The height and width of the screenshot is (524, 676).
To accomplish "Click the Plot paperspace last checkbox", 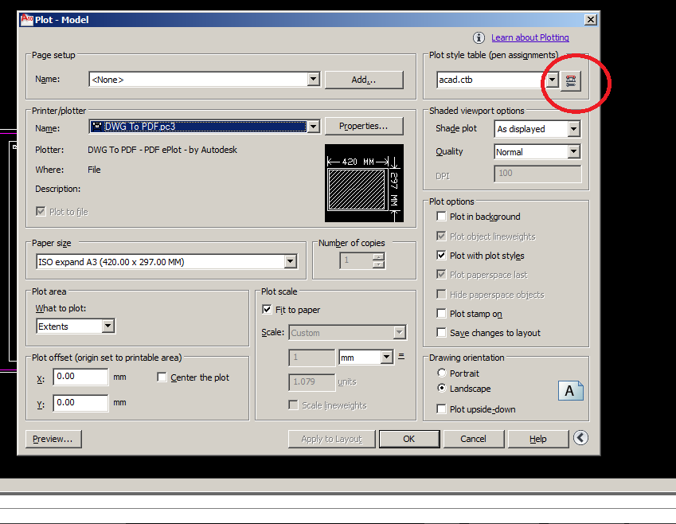I will (441, 274).
